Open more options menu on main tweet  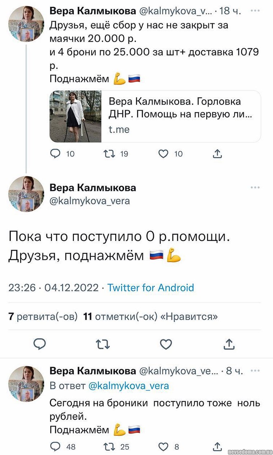point(255,187)
